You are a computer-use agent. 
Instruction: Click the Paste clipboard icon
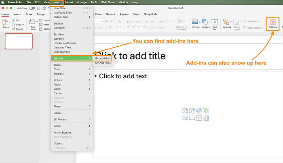(5, 22)
